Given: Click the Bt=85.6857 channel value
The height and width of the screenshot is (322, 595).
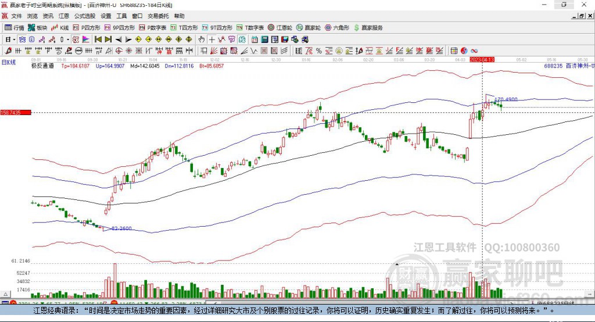Looking at the screenshot, I should pos(212,66).
